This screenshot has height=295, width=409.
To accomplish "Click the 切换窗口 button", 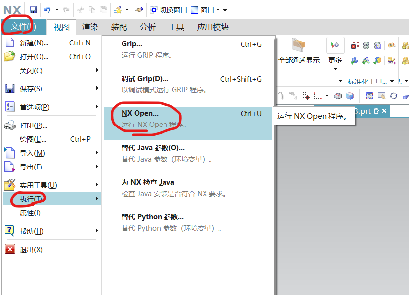I will [168, 10].
